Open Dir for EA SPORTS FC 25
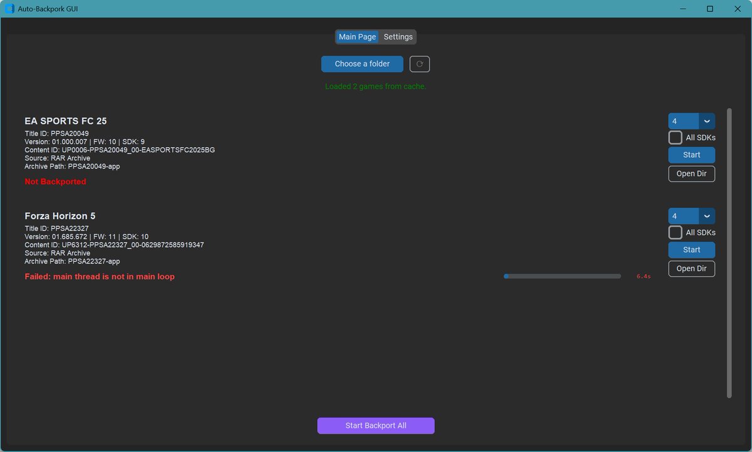This screenshot has width=752, height=452. pos(692,173)
